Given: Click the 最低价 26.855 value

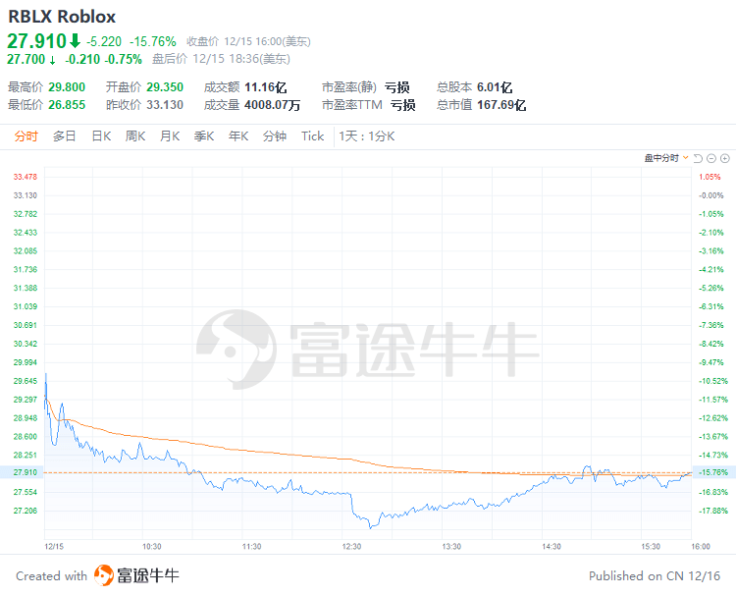Looking at the screenshot, I should (x=67, y=105).
